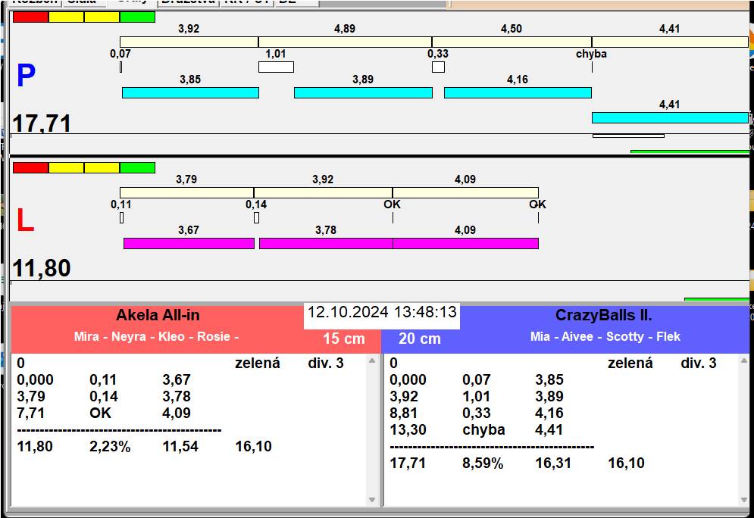Viewport: 754px width, 518px height.
Task: Click the chyba label above lane P bars
Action: point(591,54)
